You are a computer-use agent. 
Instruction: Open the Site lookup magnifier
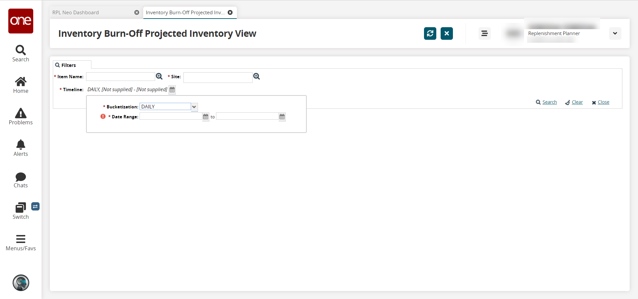coord(257,77)
